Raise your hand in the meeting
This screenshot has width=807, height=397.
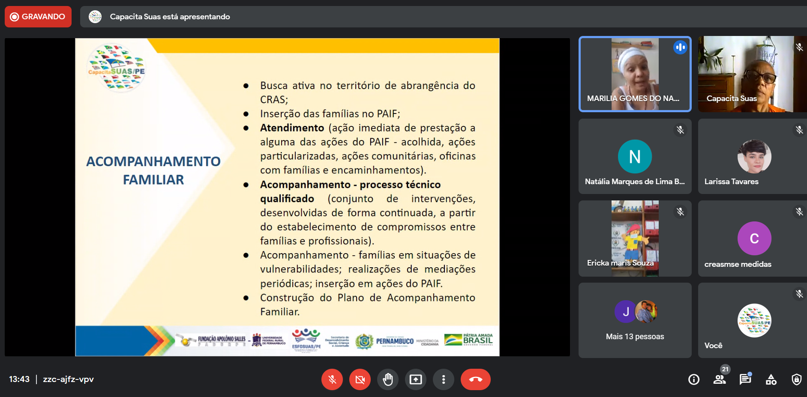pyautogui.click(x=388, y=379)
